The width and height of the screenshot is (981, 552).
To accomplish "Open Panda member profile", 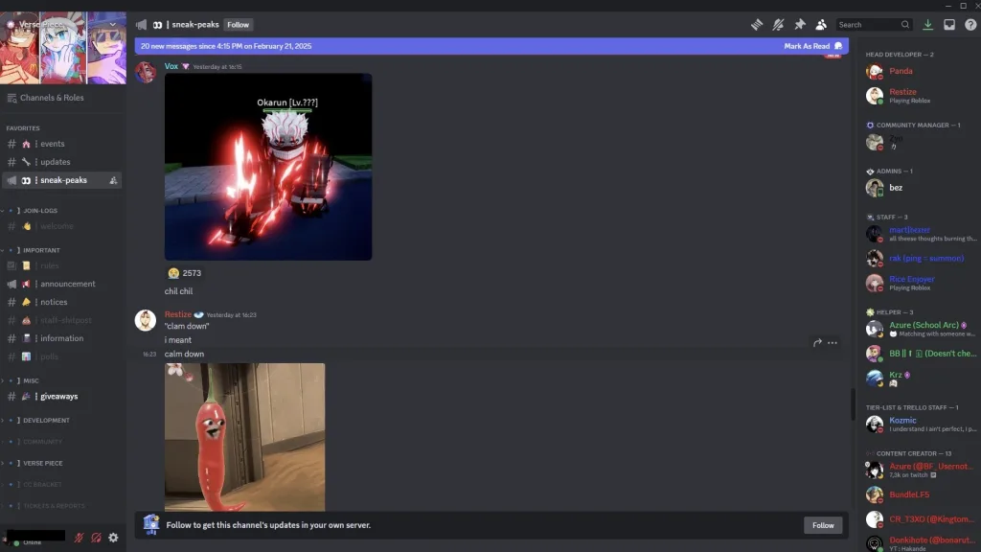I will tap(919, 71).
